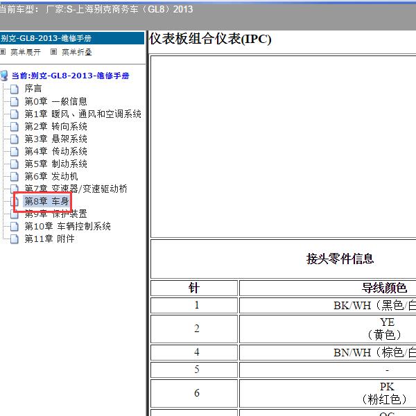Open chapter 第0章 一般信息
The width and height of the screenshot is (416, 416).
pos(55,101)
